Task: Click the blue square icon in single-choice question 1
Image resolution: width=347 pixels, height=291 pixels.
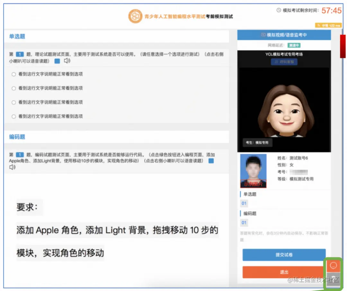Action: point(57,61)
